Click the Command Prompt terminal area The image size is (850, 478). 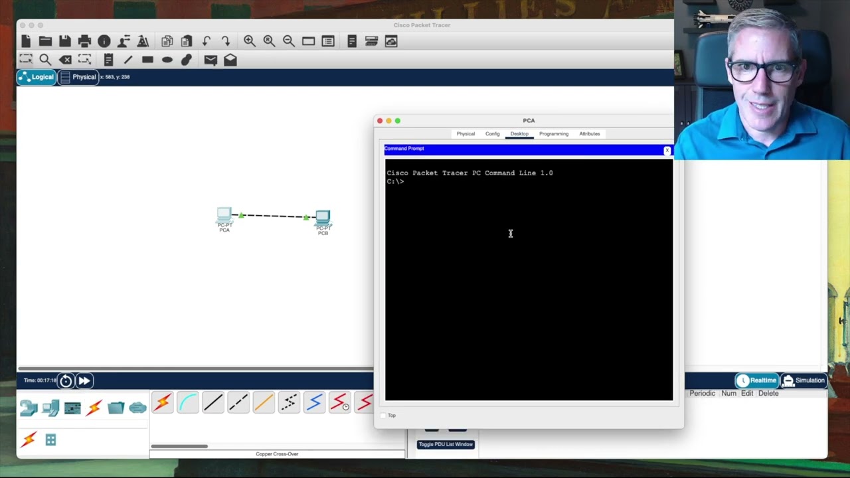click(x=529, y=279)
